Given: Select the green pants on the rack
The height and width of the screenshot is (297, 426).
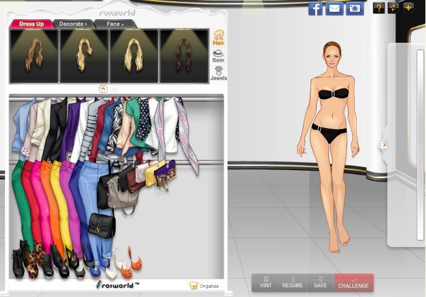Looking at the screenshot, I should [x=18, y=198].
